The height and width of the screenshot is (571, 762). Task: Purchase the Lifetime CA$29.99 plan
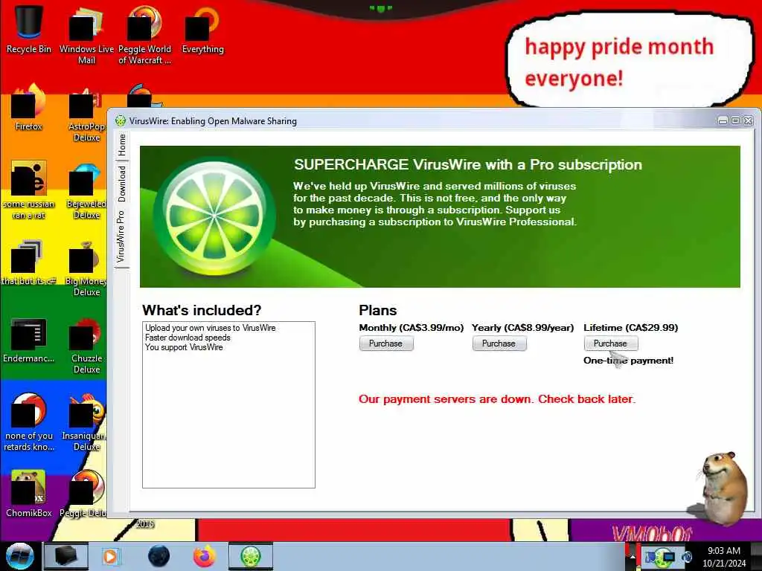point(611,343)
